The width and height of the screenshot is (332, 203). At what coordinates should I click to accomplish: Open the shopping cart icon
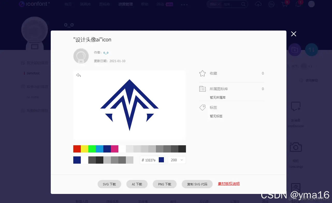284,4
